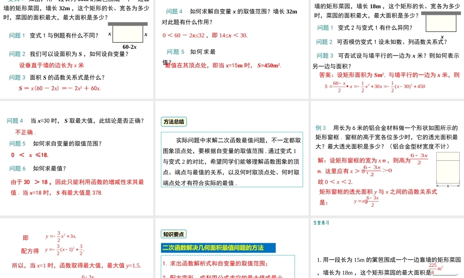This screenshot has height=278, width=464.
Task: Select 矩形窗框的透光面积y与x之间的函数关系式
Action: pos(378,192)
